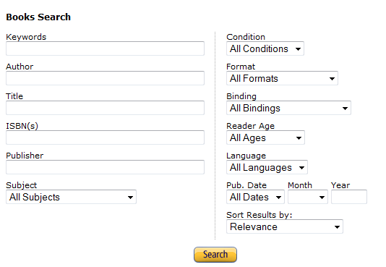Expand the All Conditions dropdown

(265, 48)
